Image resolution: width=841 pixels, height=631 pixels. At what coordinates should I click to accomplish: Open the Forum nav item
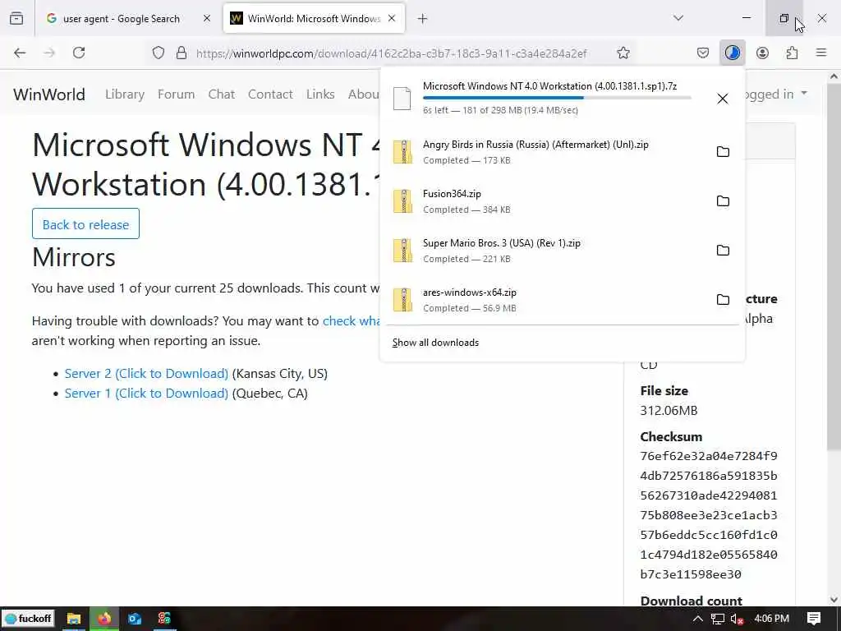[x=176, y=94]
